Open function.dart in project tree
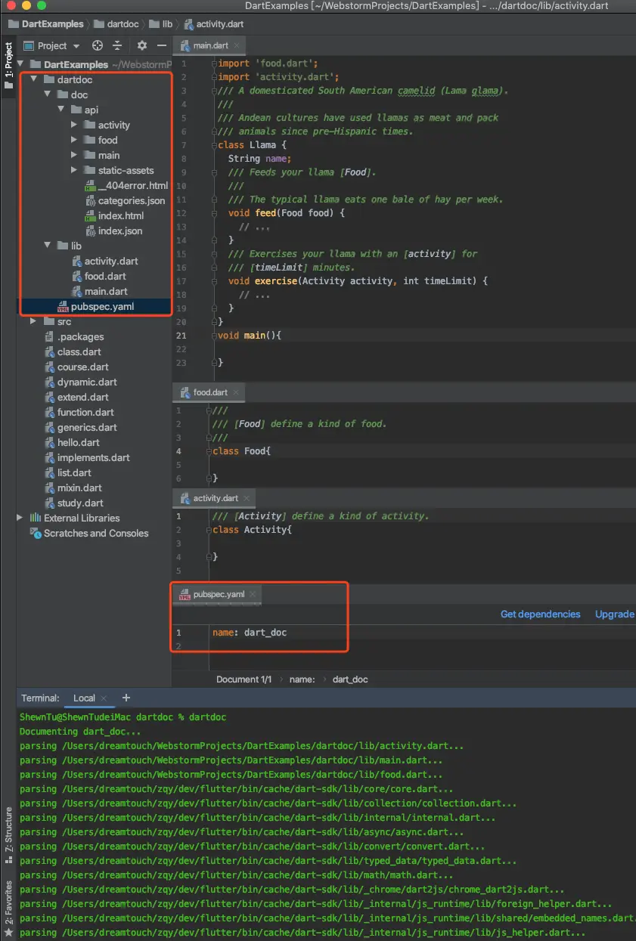The image size is (636, 941). coord(79,413)
